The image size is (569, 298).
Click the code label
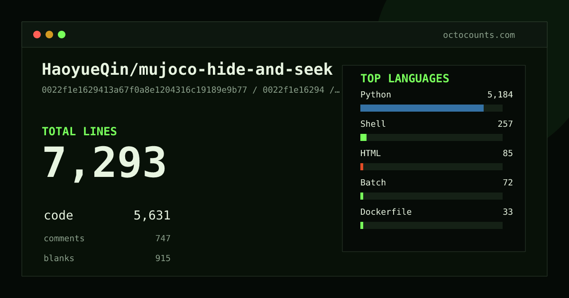(58, 216)
